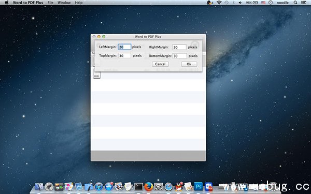Open the App Store dock icon
Image resolution: width=311 pixels, height=194 pixels.
click(108, 186)
